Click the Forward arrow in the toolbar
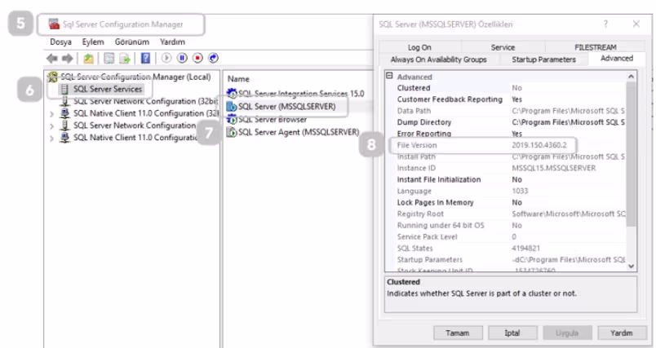 coord(67,59)
